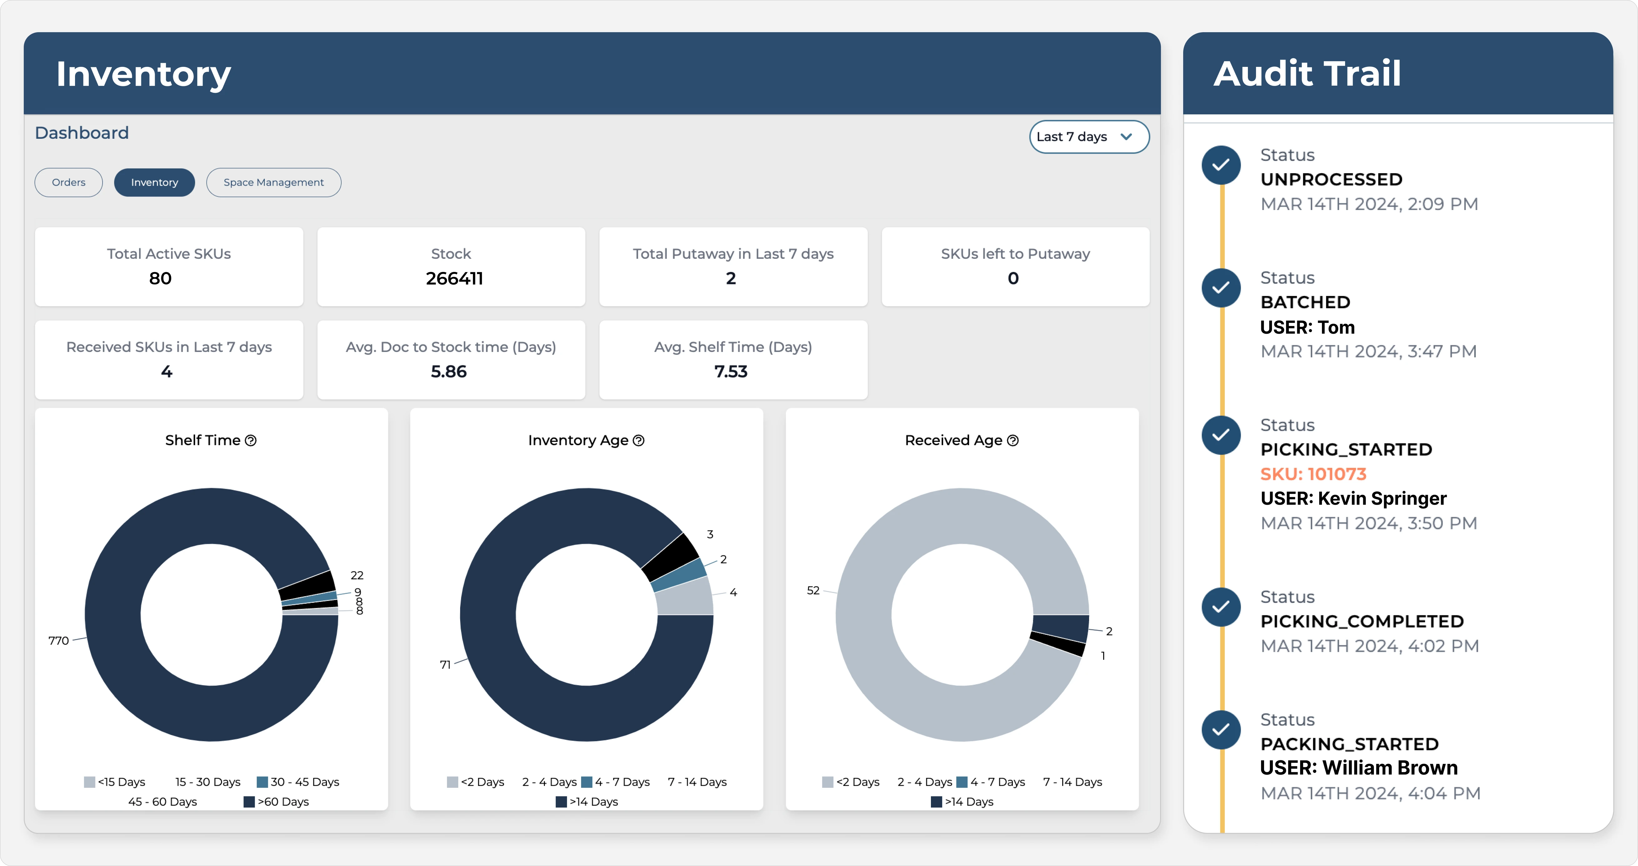Click the chevron on the date range selector
Viewport: 1638px width, 866px height.
[1127, 137]
